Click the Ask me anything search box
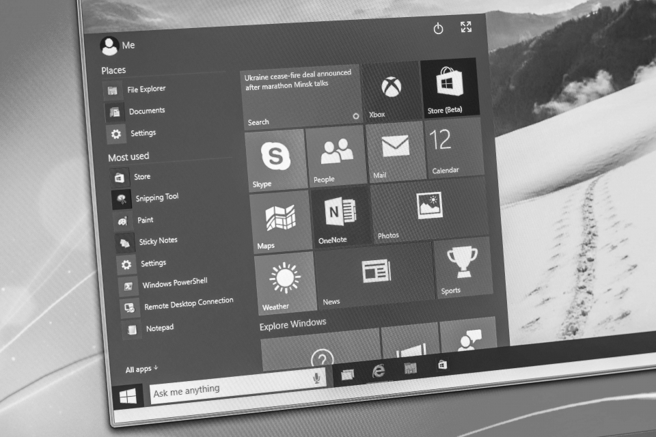 tap(237, 387)
